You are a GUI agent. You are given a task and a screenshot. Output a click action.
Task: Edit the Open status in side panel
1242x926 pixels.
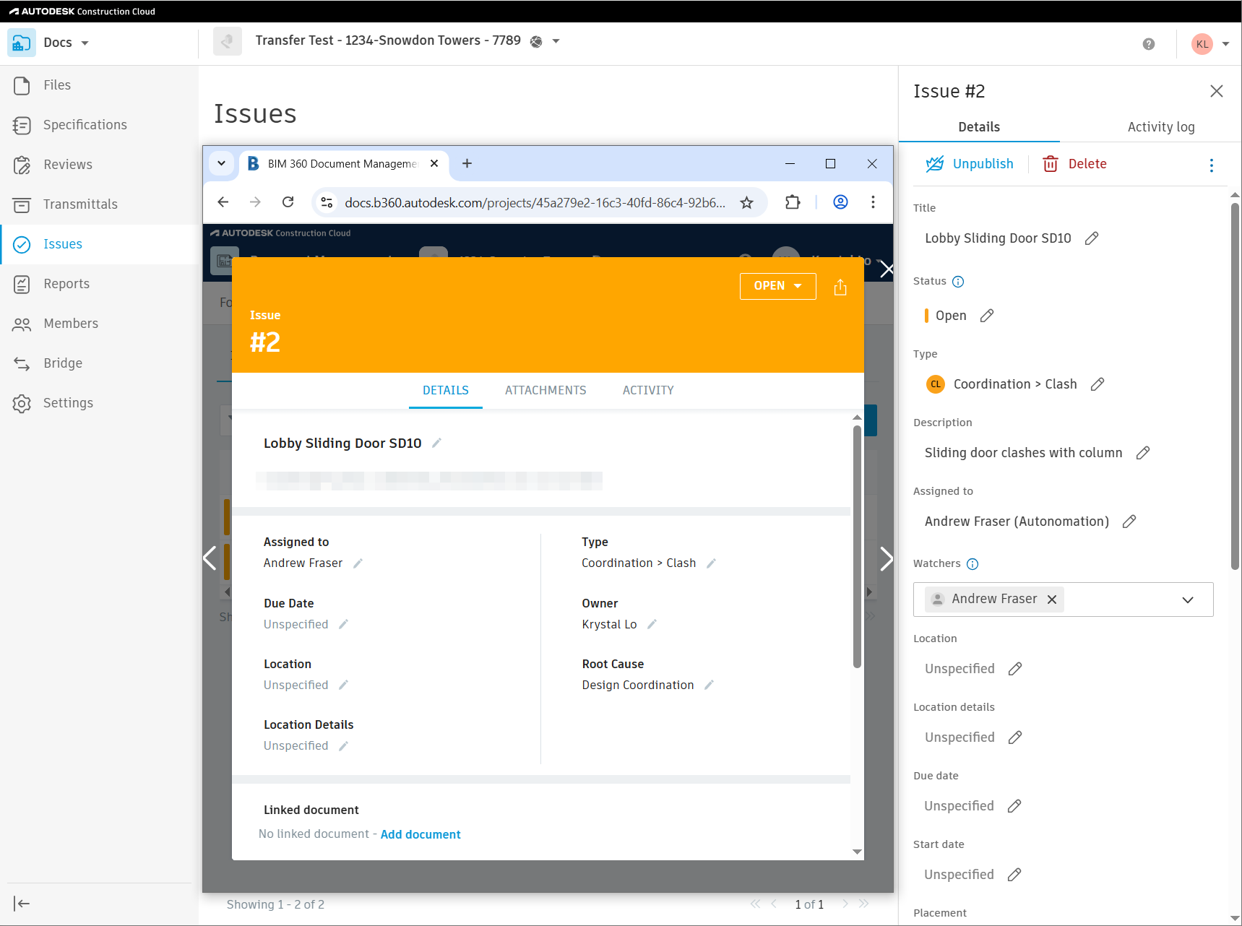coord(987,316)
